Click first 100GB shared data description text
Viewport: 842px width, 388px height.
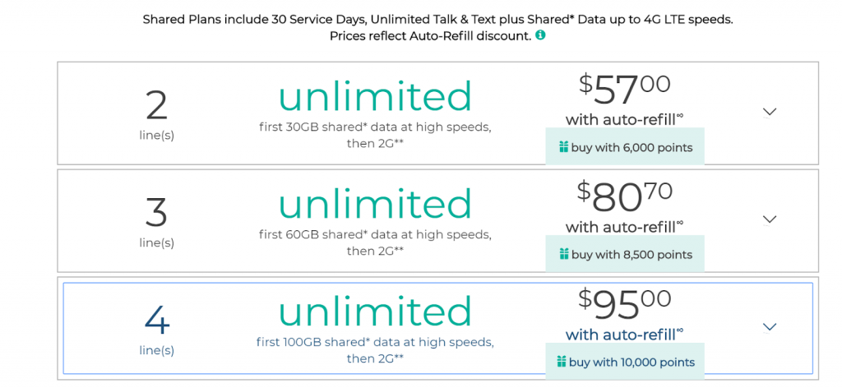(375, 350)
